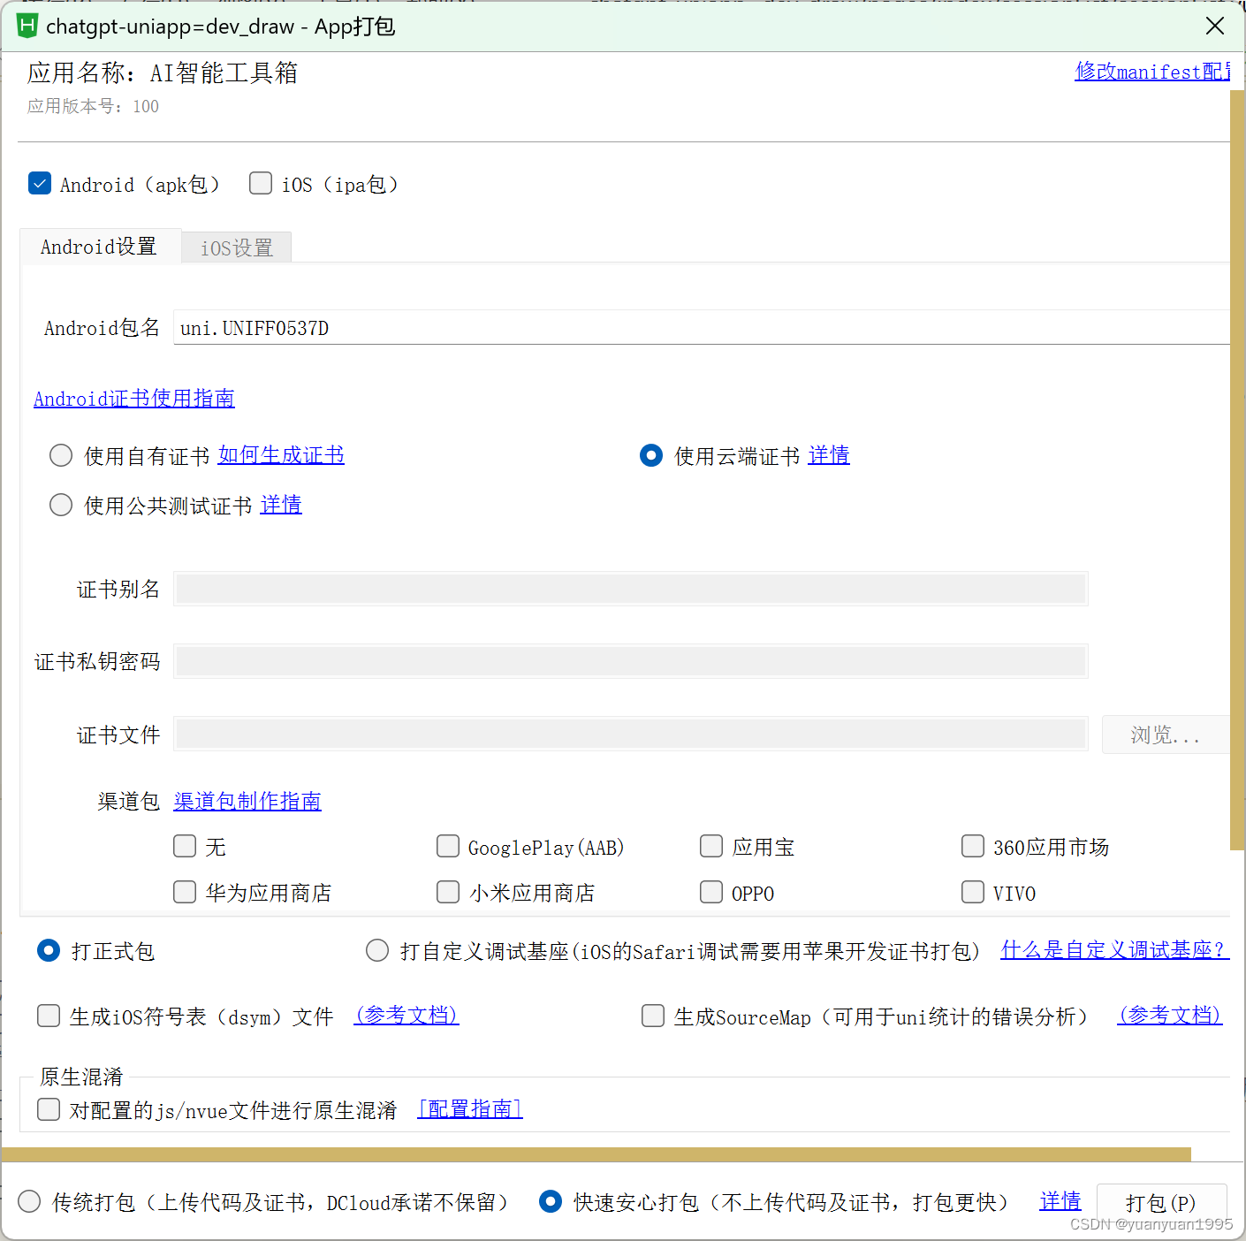
Task: Check 生成iOS符号表 (dsym) 文件 checkbox
Action: 49,1016
